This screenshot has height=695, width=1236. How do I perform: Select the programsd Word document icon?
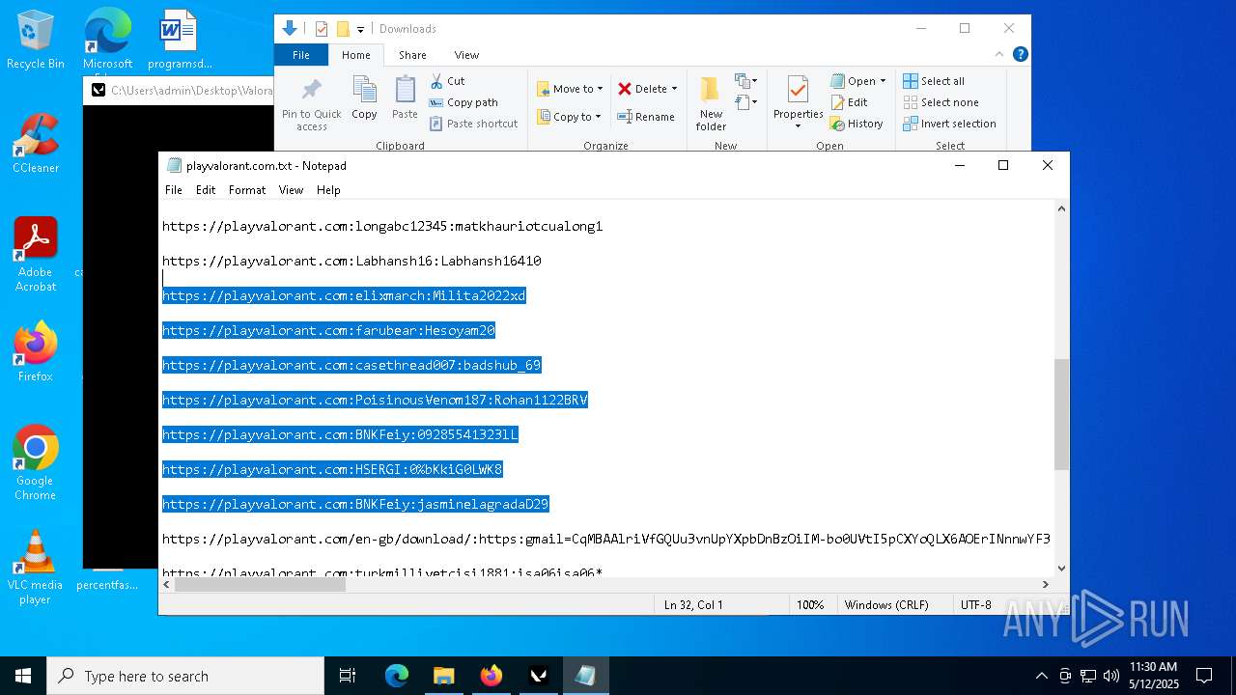(x=180, y=41)
